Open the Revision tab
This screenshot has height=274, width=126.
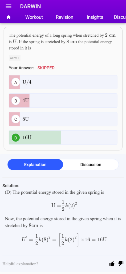(x=64, y=17)
